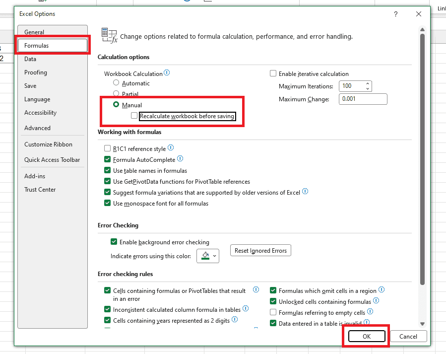446x354 pixels.
Task: Toggle Cells containing years as 2 digits
Action: pos(107,320)
